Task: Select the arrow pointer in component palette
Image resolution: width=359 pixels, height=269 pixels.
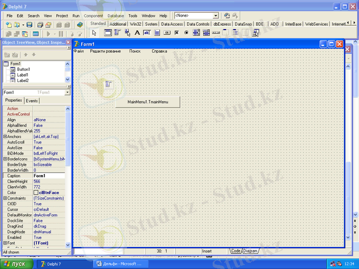Action: point(94,33)
